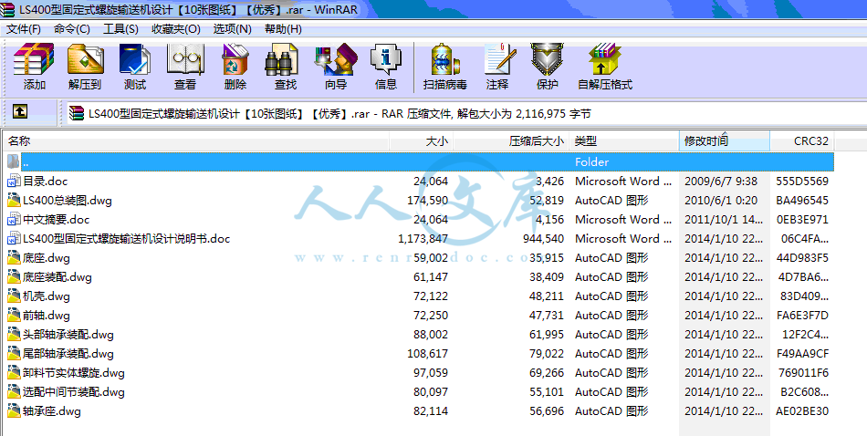Click the 自解压格式 (SFX) icon
The height and width of the screenshot is (436, 867).
tap(605, 59)
